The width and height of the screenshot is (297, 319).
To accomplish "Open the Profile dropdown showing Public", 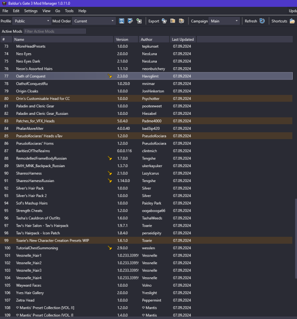I will click(x=31, y=21).
